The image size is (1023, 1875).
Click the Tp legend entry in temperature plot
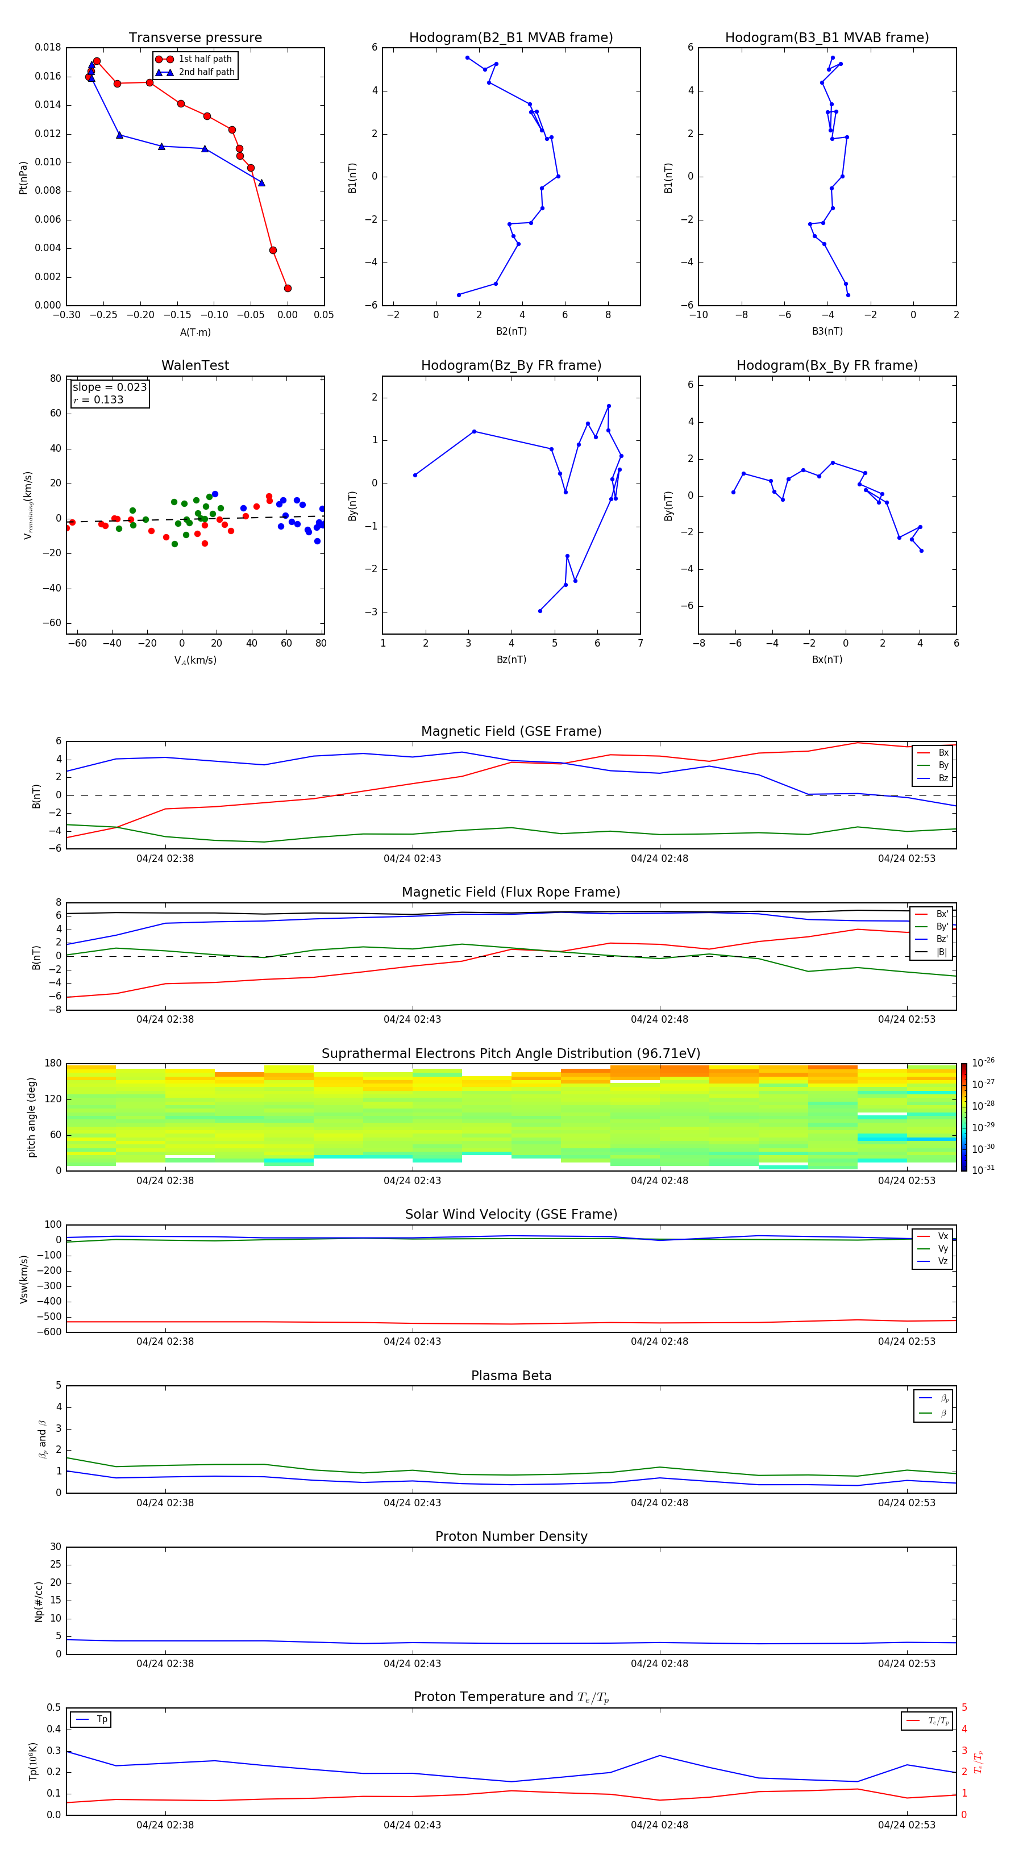[x=91, y=1719]
